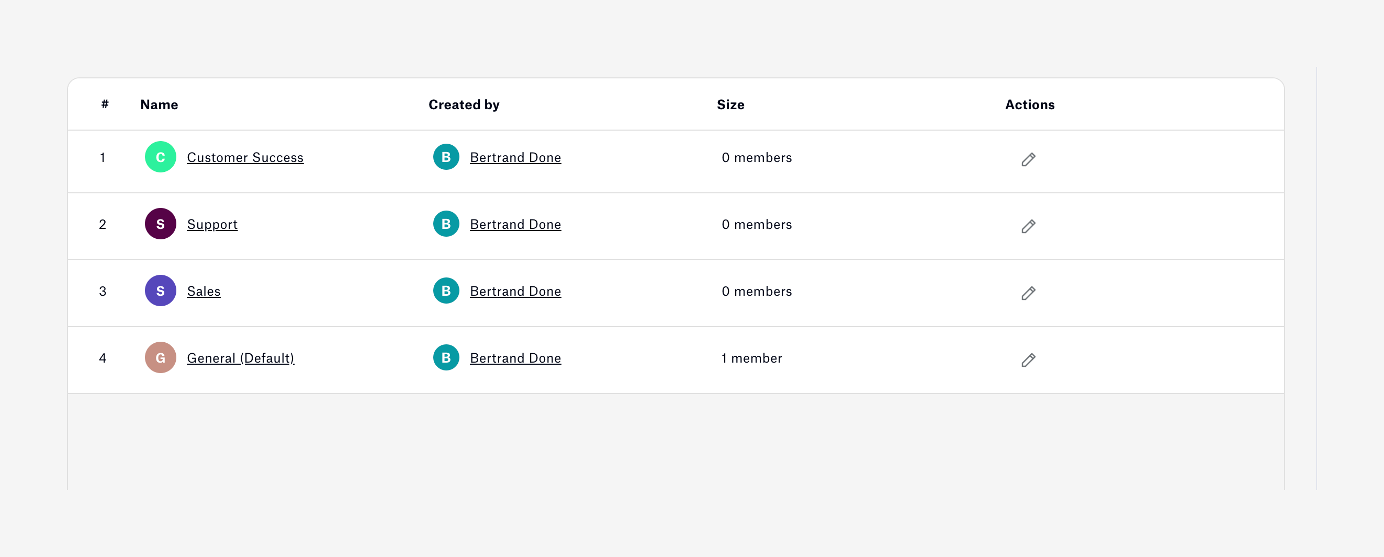
Task: Edit the General (Default) team with the pencil icon
Action: 1029,360
